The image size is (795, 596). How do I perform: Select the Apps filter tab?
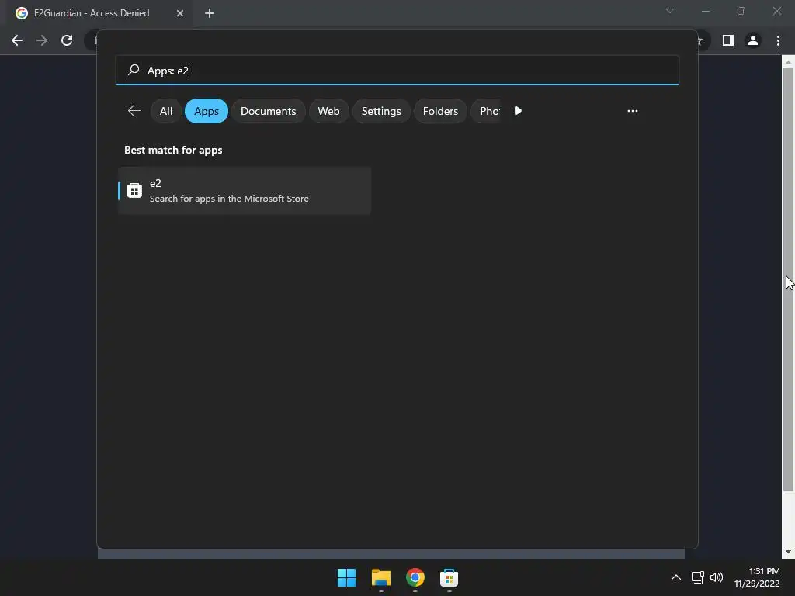207,111
